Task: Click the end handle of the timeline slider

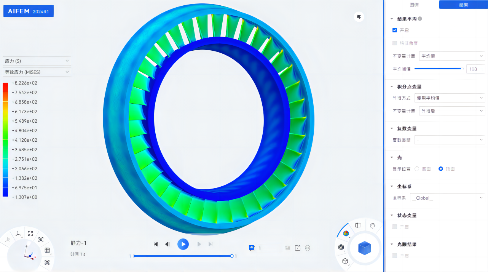Action: point(232,256)
